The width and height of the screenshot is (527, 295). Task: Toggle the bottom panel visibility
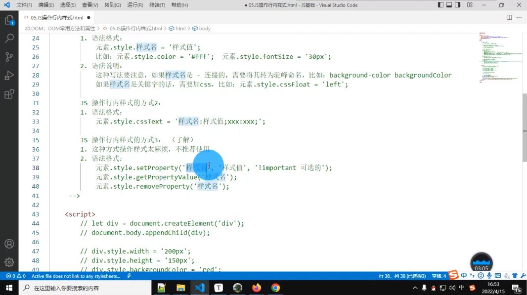pos(449,5)
